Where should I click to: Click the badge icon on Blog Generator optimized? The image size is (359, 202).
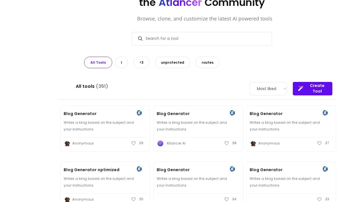tap(139, 169)
